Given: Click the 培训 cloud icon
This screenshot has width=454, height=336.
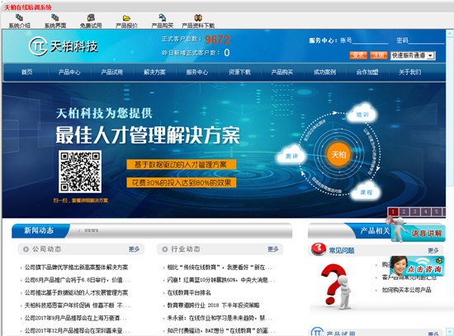Looking at the screenshot, I should pyautogui.click(x=362, y=114).
